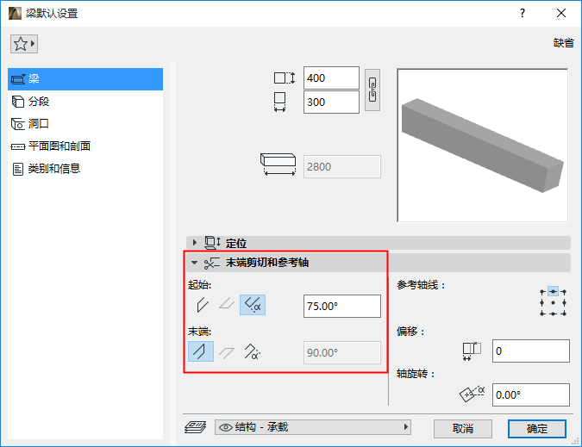Select custom angle cut for 起始 start
Image resolution: width=582 pixels, height=447 pixels.
(253, 305)
